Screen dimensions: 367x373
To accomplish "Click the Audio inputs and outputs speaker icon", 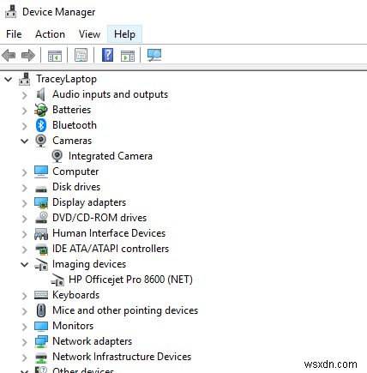I will (40, 94).
